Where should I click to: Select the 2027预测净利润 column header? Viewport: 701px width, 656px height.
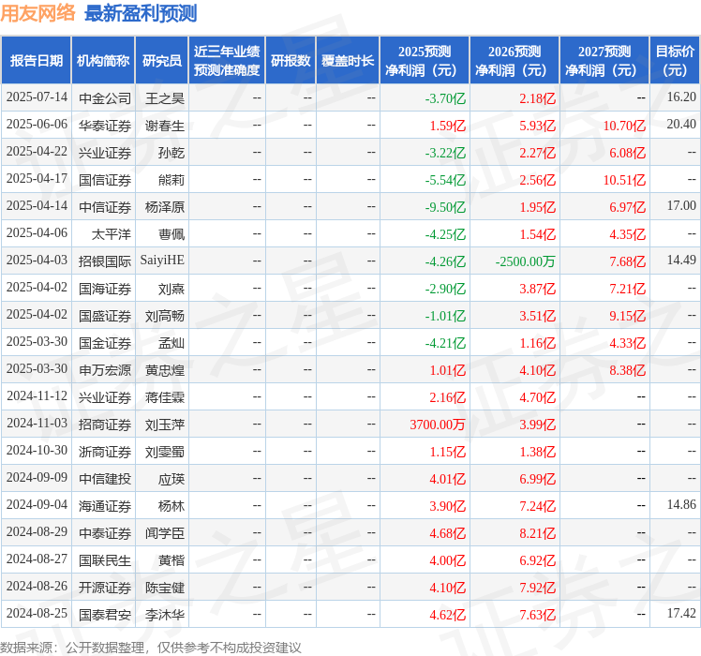[604, 61]
